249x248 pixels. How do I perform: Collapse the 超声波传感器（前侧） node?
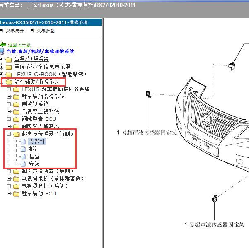click(x=9, y=134)
